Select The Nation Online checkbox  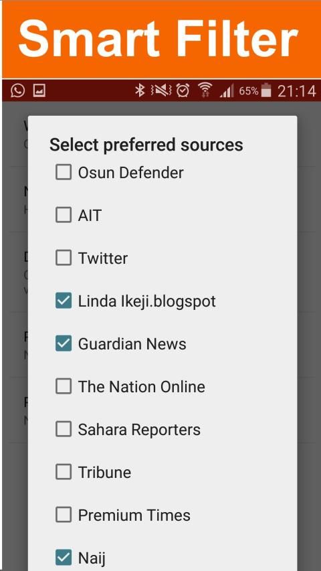64,386
